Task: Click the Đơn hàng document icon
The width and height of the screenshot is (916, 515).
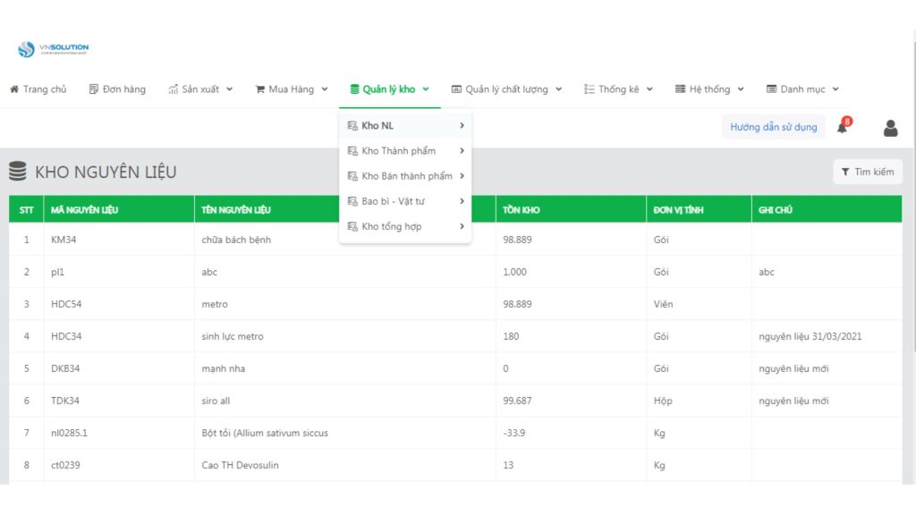Action: [x=93, y=89]
